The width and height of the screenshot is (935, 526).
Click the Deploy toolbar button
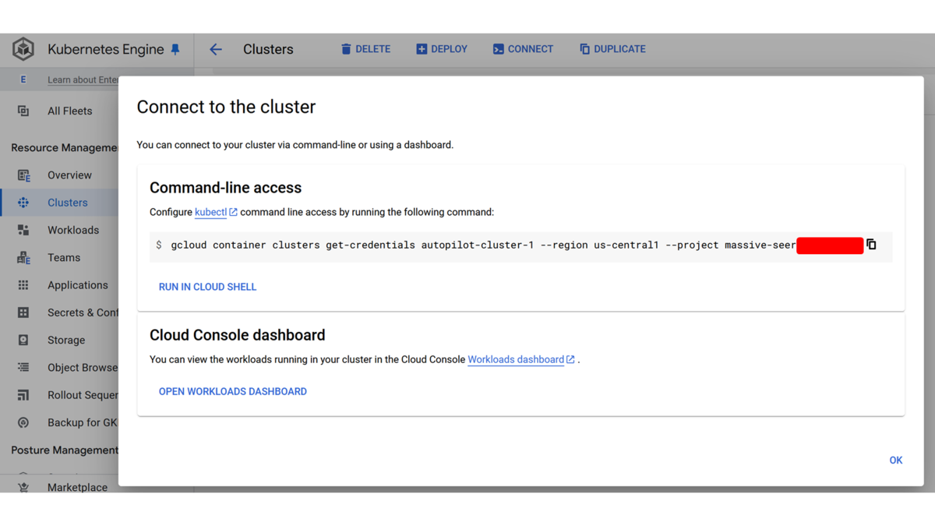[442, 49]
